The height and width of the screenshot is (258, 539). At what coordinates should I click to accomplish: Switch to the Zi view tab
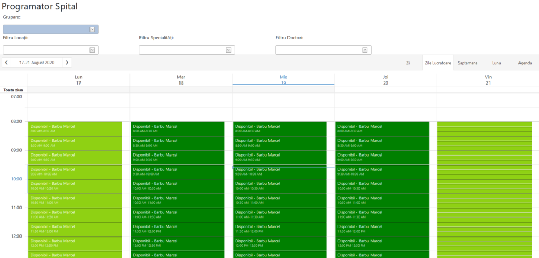(407, 63)
